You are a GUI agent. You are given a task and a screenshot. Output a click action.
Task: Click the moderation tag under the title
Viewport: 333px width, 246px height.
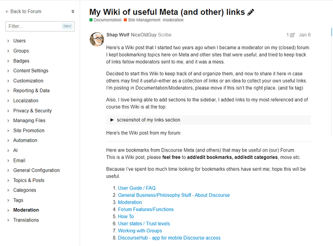point(173,20)
